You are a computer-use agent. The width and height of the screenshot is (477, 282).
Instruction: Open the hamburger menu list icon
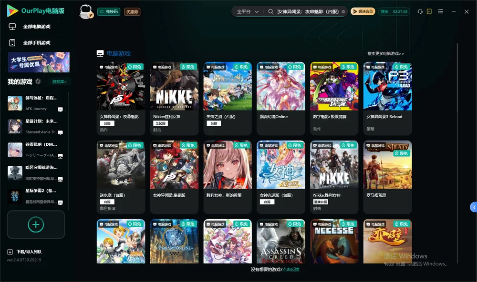click(x=440, y=11)
